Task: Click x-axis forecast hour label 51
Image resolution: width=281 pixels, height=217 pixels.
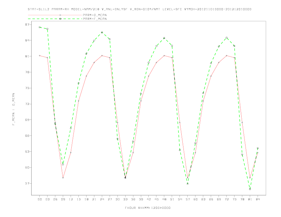Action: pyautogui.click(x=172, y=199)
